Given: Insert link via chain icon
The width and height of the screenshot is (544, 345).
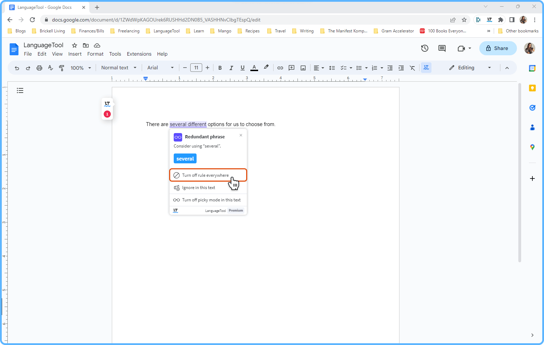Looking at the screenshot, I should (x=280, y=68).
